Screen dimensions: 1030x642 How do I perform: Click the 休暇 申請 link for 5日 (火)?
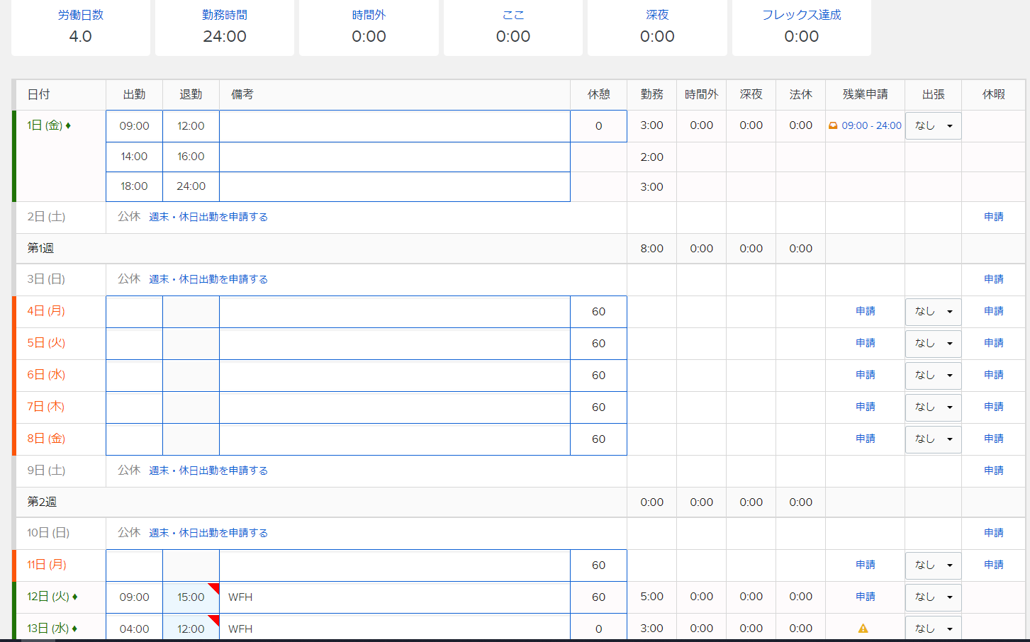994,343
